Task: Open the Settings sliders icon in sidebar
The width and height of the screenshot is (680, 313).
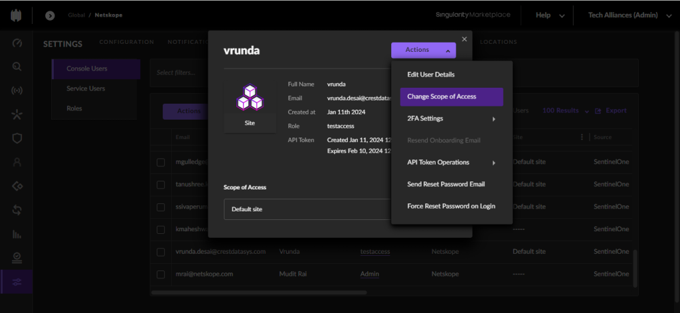Action: [17, 282]
